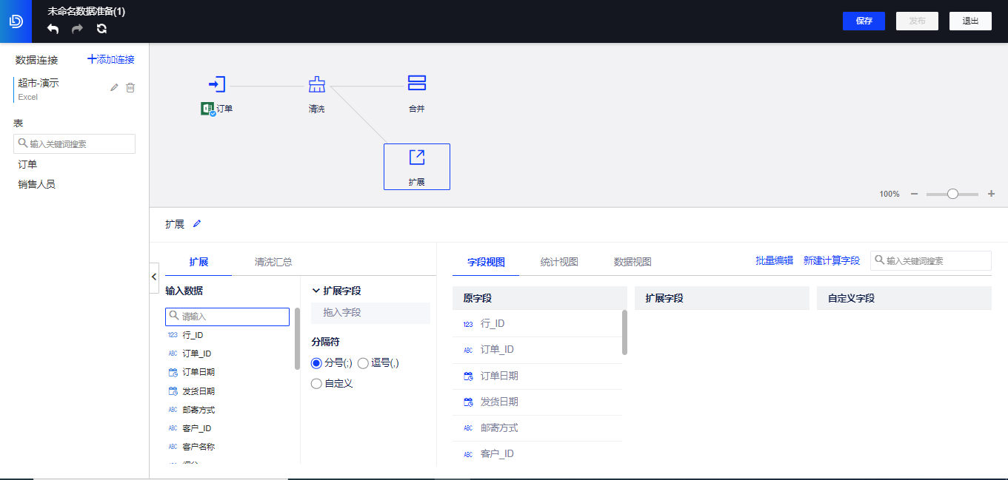Click the undo arrow icon
Screen dimensions: 1008x480
[52, 27]
